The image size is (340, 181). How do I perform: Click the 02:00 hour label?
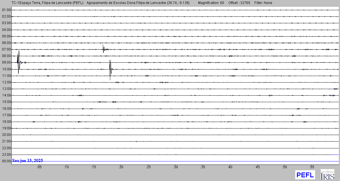pyautogui.click(x=6, y=16)
